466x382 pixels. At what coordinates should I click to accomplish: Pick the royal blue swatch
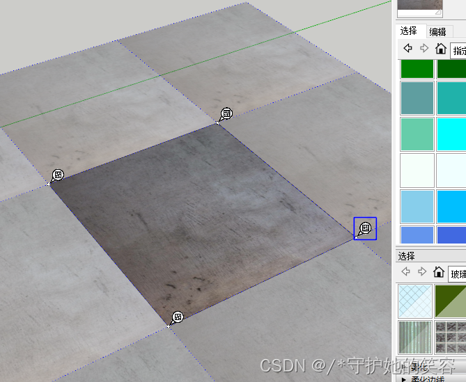(451, 234)
